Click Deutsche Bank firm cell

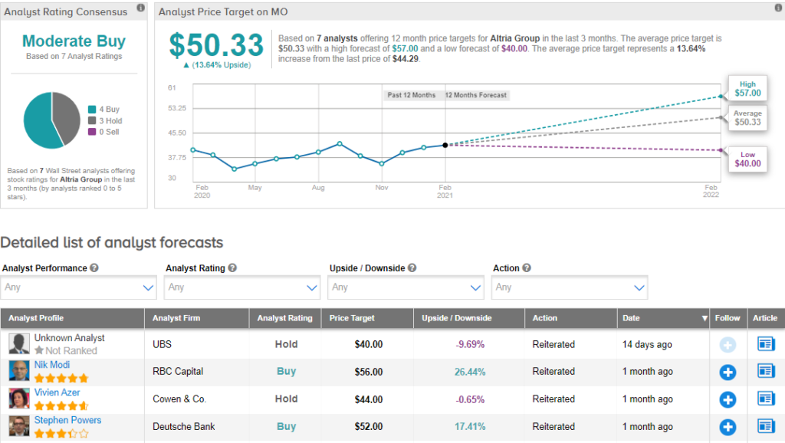(184, 426)
